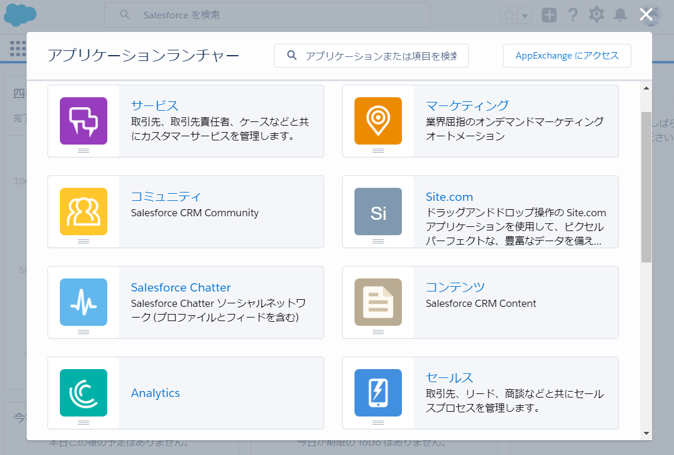The width and height of the screenshot is (674, 455).
Task: Open the help question mark icon
Action: coord(573,15)
